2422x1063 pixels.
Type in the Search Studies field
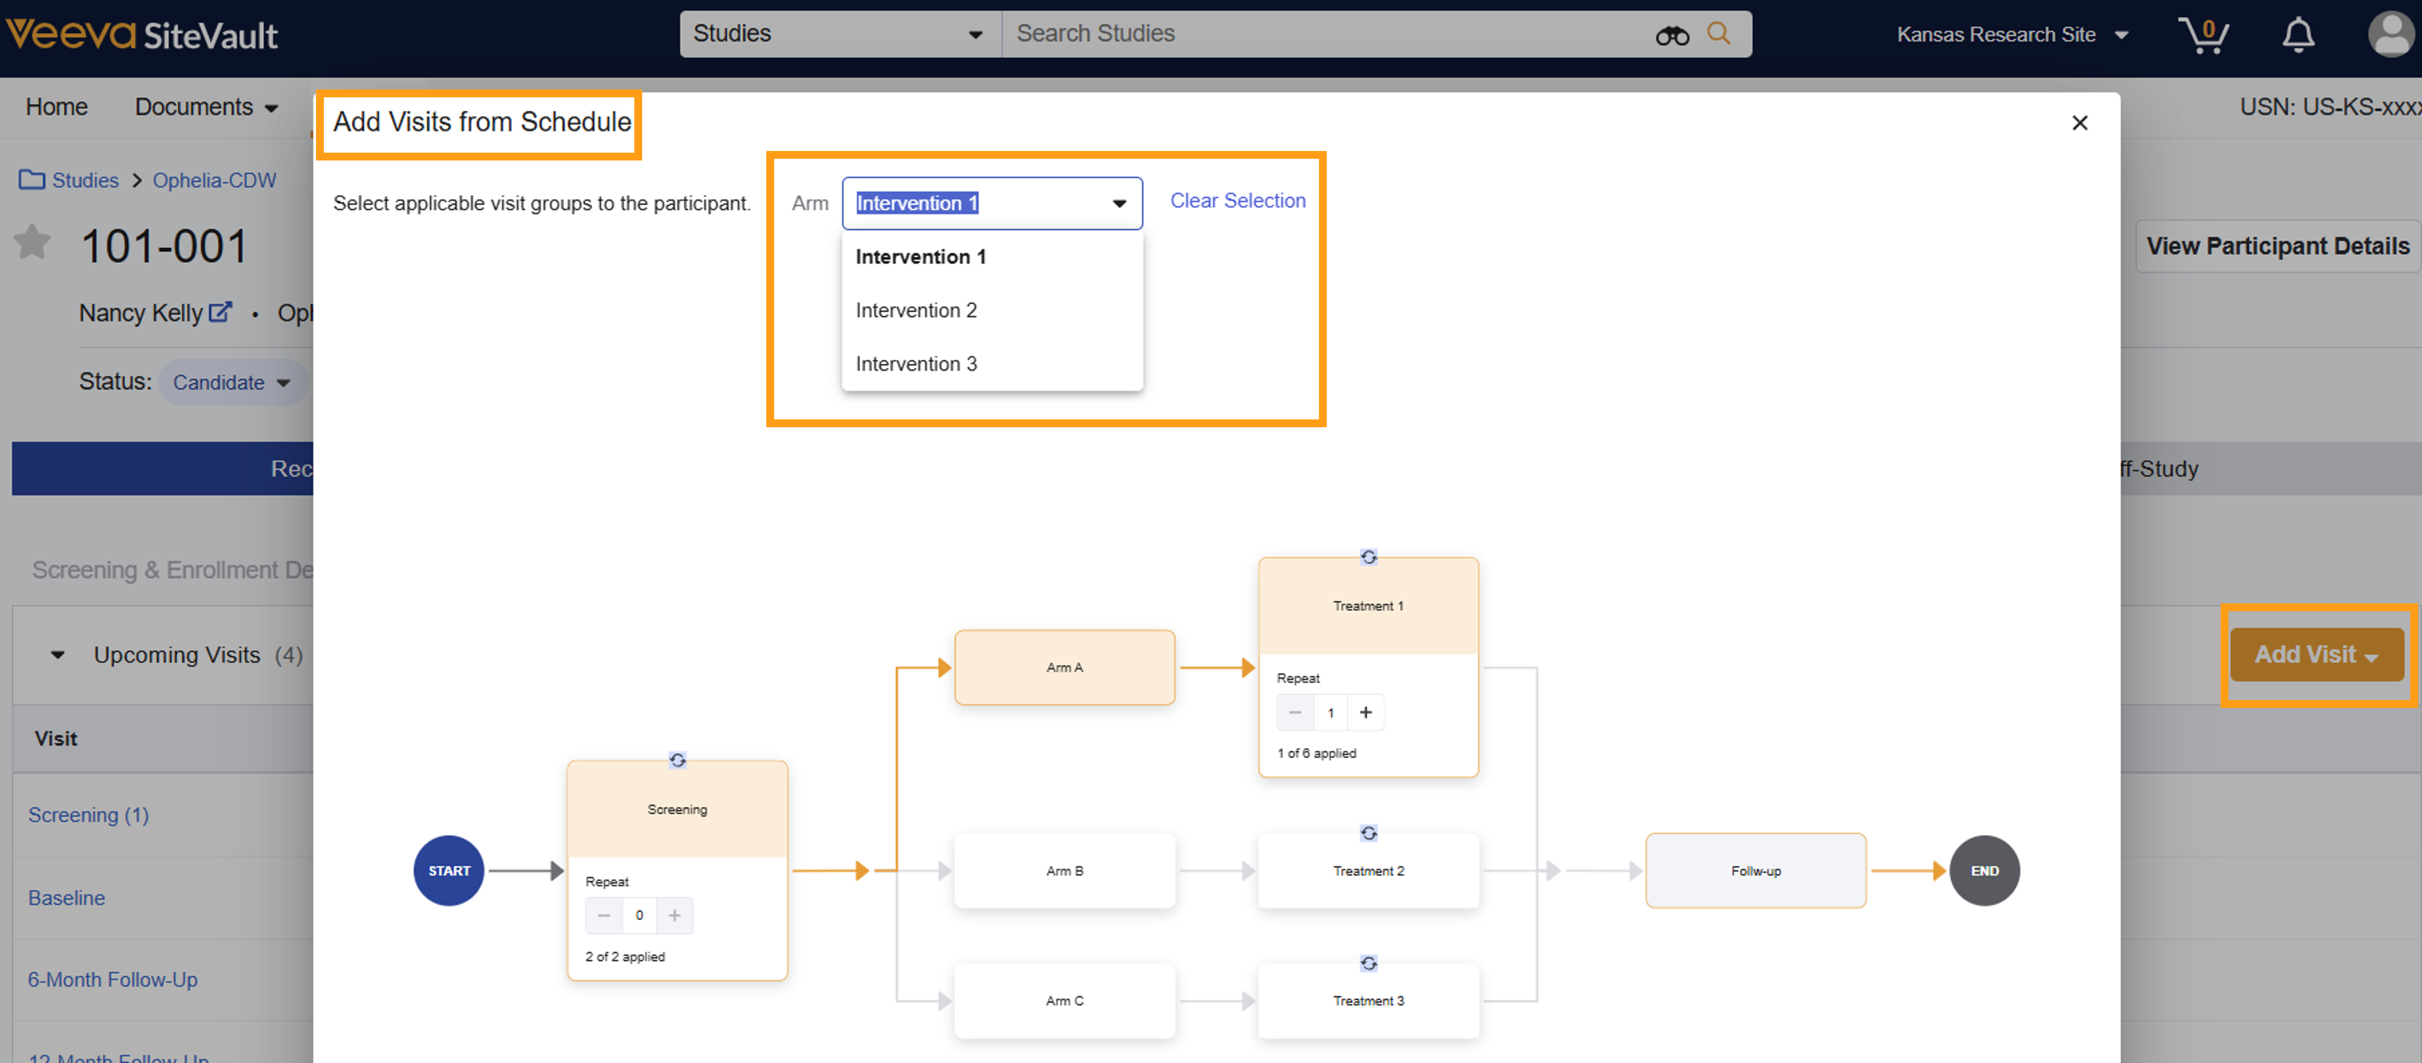pos(1316,34)
